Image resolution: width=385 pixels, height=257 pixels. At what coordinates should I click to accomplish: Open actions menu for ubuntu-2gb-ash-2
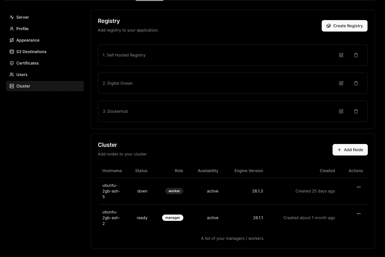coord(359,214)
